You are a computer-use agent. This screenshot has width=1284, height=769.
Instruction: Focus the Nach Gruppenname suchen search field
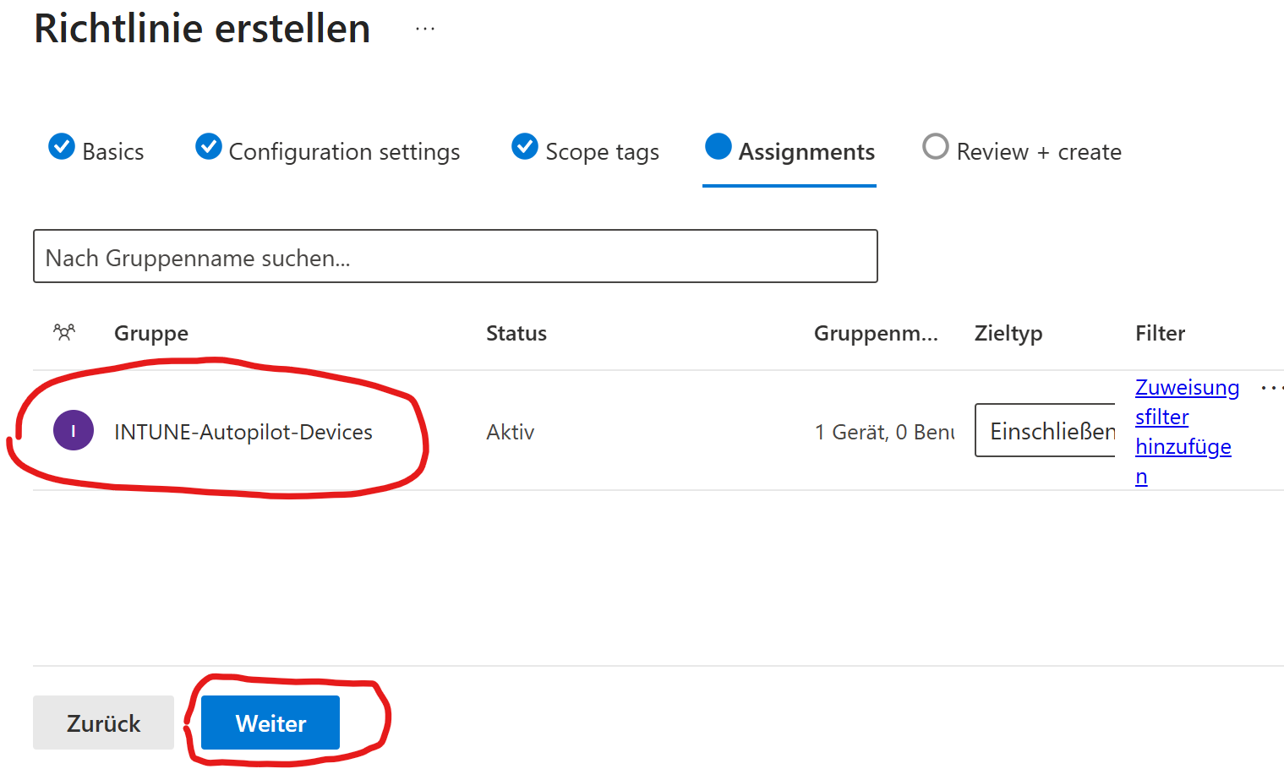click(x=455, y=257)
